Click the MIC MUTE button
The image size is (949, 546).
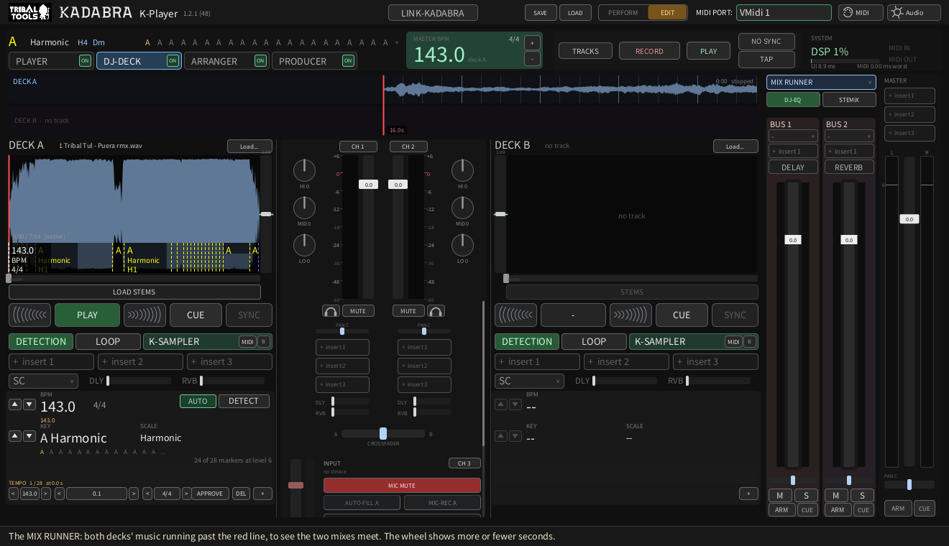tap(402, 485)
